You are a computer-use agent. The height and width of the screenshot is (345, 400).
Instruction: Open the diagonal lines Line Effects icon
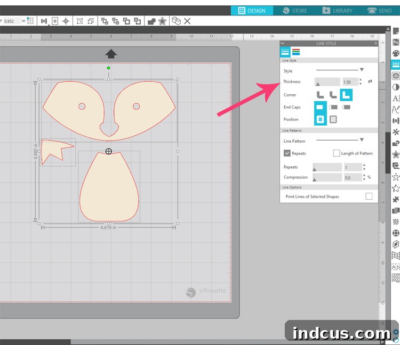pyautogui.click(x=396, y=222)
